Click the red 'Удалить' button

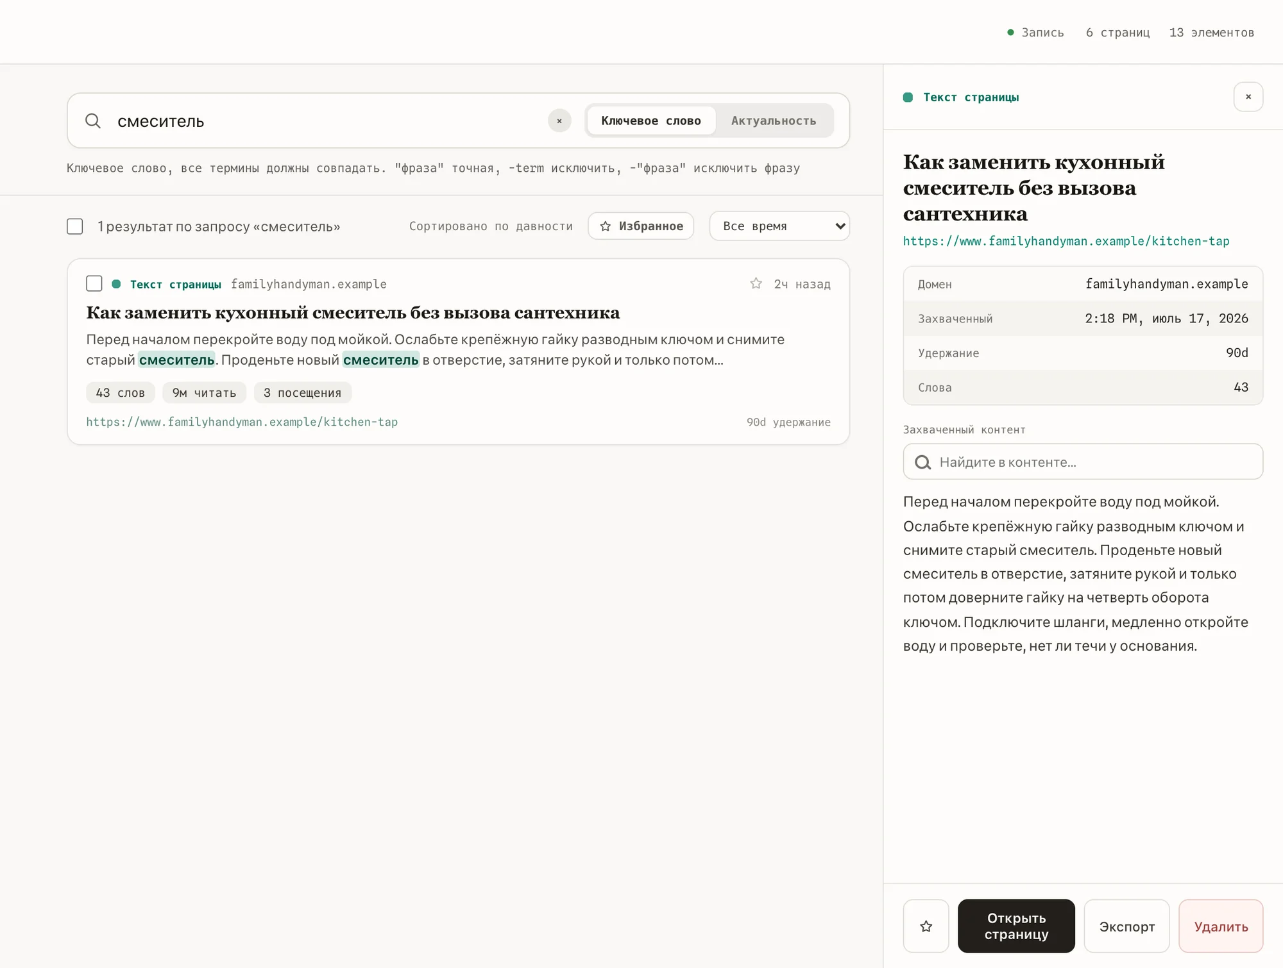coord(1221,926)
